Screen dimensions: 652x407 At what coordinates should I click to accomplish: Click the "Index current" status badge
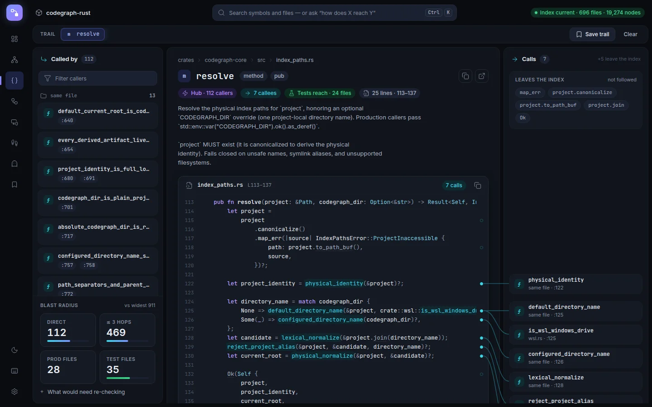click(x=588, y=13)
